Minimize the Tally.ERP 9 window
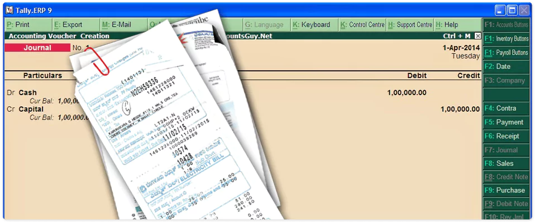 (x=500, y=10)
